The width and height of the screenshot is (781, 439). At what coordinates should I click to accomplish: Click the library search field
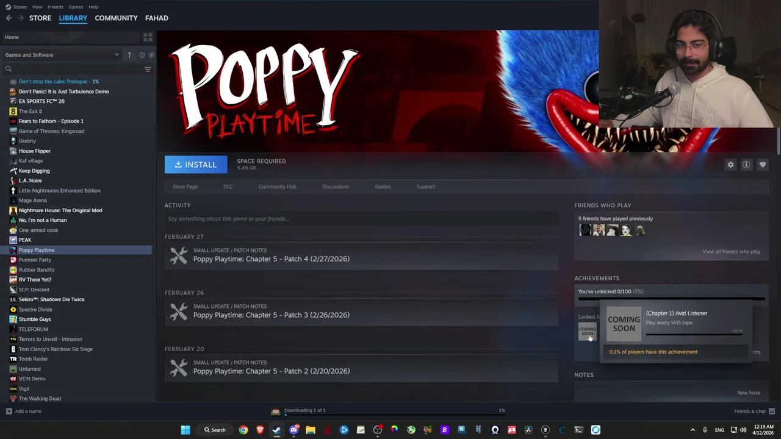click(x=76, y=69)
